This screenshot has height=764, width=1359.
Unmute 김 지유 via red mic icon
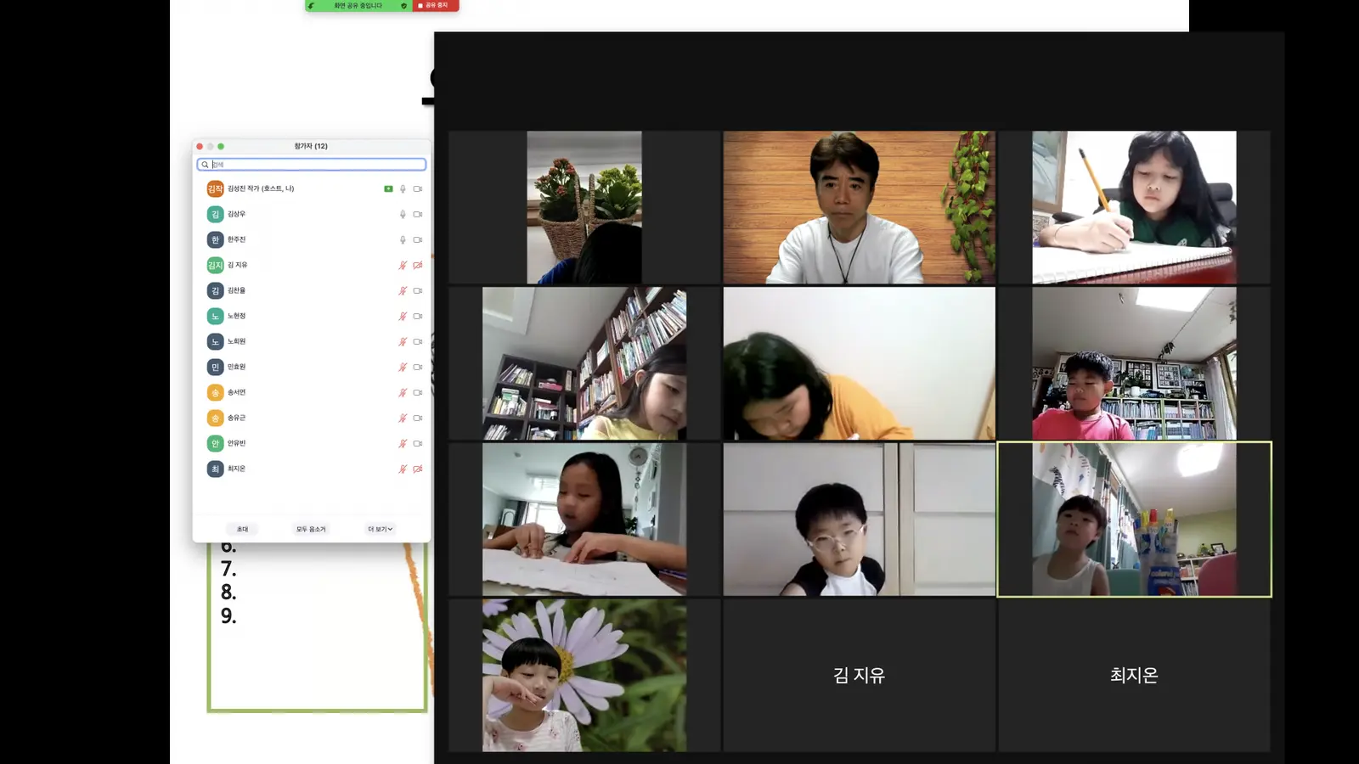[403, 265]
